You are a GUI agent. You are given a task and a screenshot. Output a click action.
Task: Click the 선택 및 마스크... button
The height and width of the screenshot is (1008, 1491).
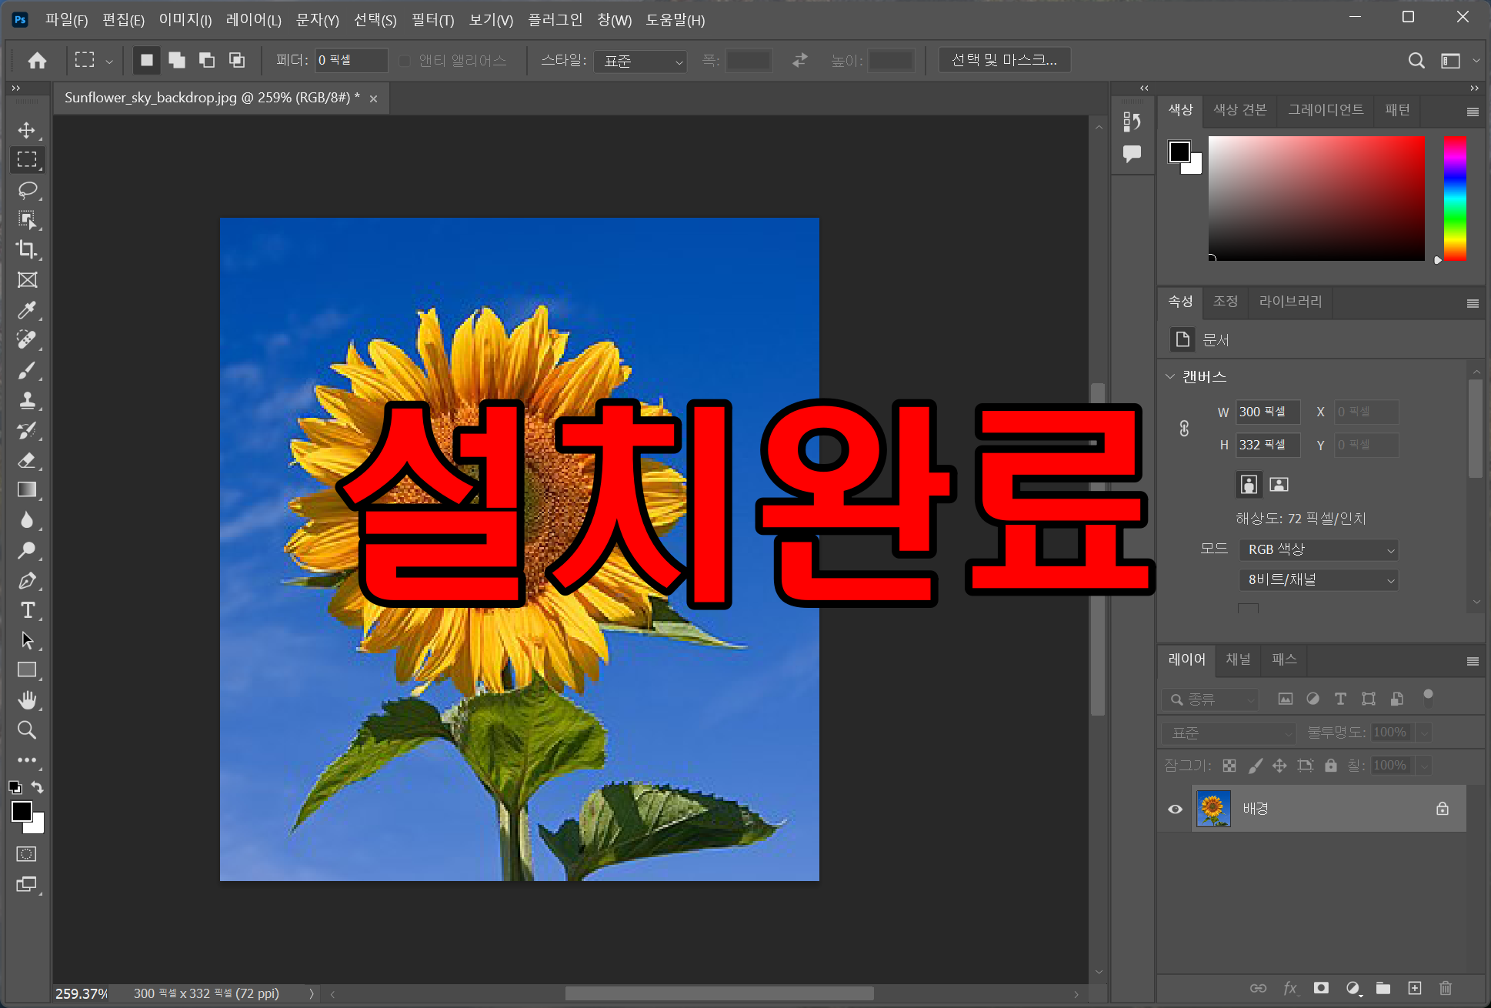(x=1004, y=60)
